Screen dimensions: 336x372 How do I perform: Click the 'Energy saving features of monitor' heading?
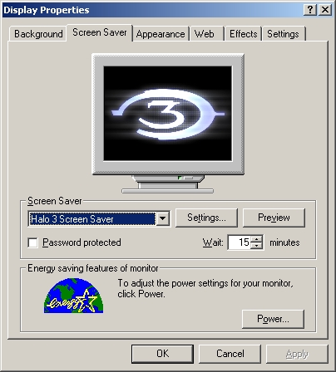[93, 268]
